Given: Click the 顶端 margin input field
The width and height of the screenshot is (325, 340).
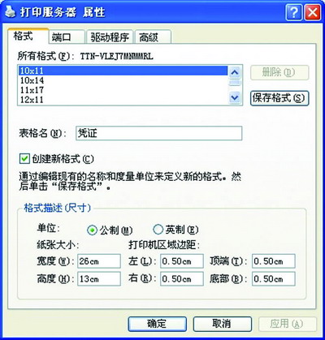Looking at the screenshot, I should [x=274, y=261].
